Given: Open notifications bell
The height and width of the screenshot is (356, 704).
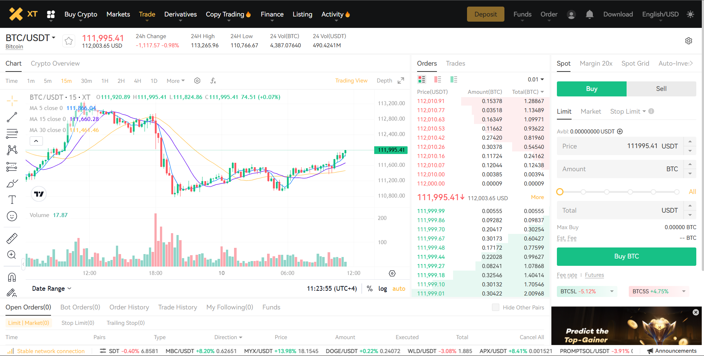Looking at the screenshot, I should 589,14.
